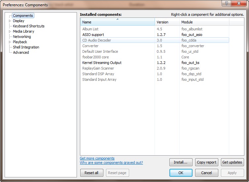
Task: Select the CD Audio Decoder row
Action: [155, 40]
